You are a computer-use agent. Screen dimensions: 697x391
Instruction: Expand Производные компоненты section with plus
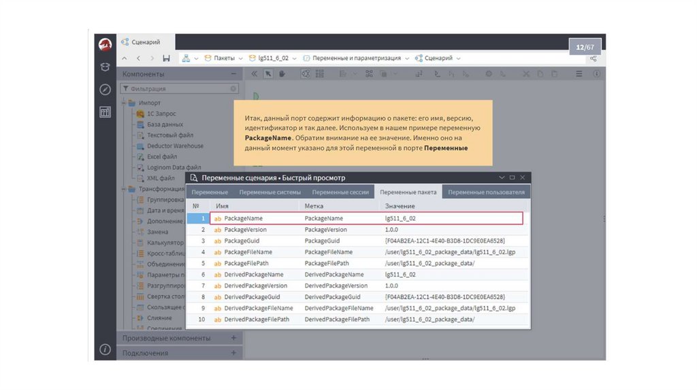click(x=233, y=338)
